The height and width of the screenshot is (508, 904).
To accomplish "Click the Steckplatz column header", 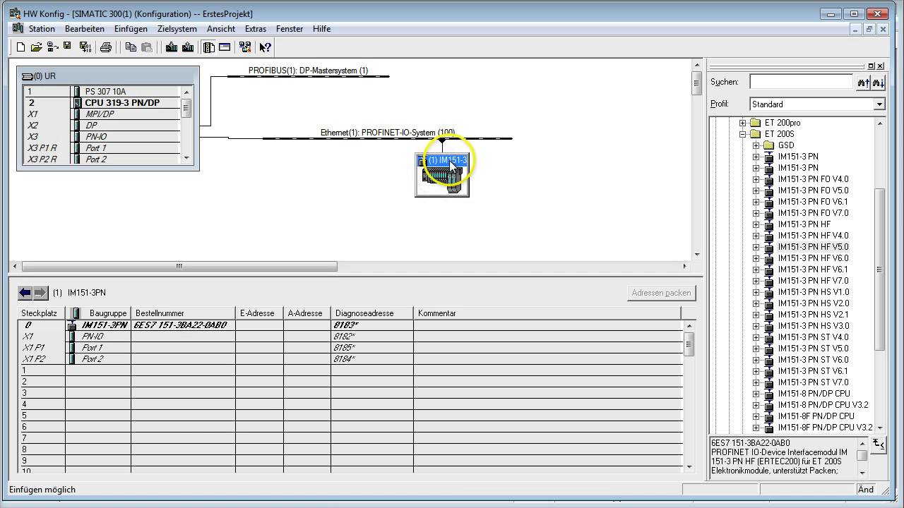I will 42,313.
